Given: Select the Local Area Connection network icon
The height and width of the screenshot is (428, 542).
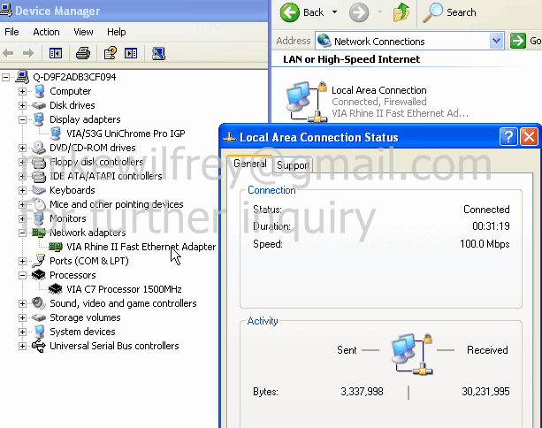Looking at the screenshot, I should coord(307,102).
